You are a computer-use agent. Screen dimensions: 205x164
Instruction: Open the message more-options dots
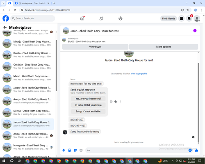(x=120, y=102)
